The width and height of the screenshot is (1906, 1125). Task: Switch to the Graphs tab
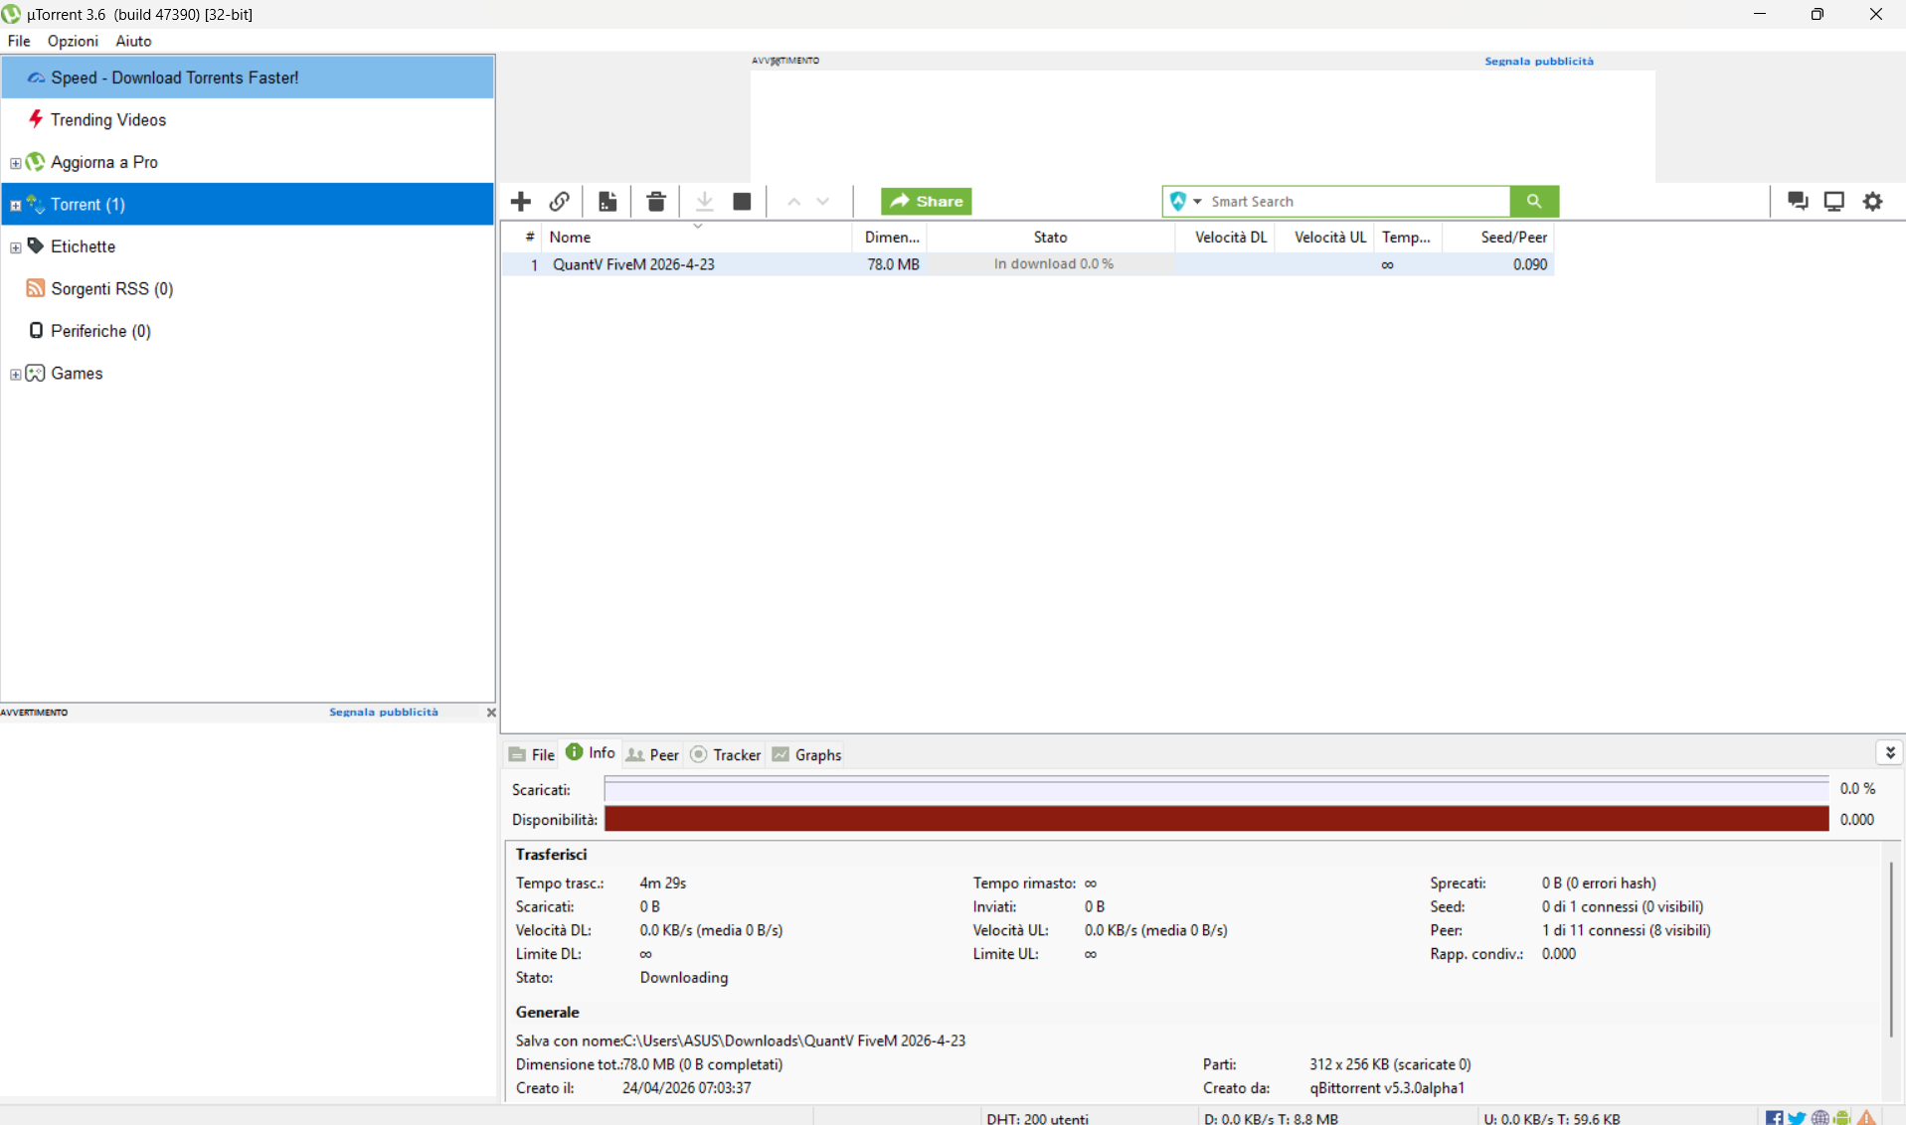coord(807,755)
